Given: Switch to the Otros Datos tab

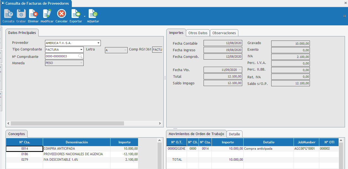Looking at the screenshot, I should point(198,33).
